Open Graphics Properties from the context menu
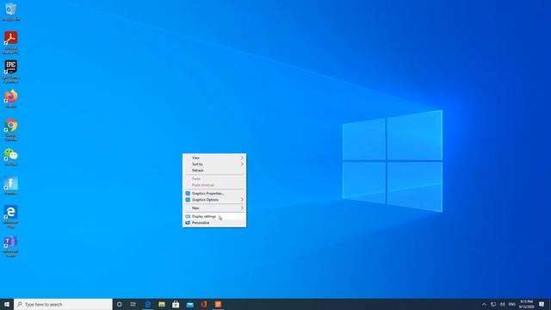 [214, 193]
